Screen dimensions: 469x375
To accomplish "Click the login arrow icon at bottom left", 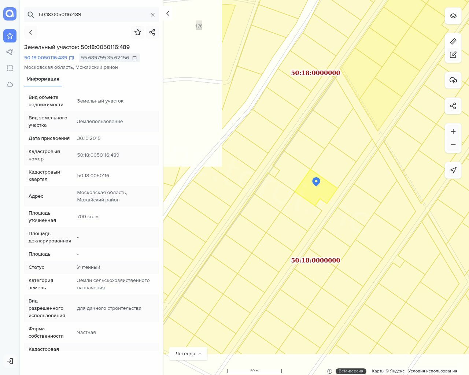I will (x=10, y=361).
